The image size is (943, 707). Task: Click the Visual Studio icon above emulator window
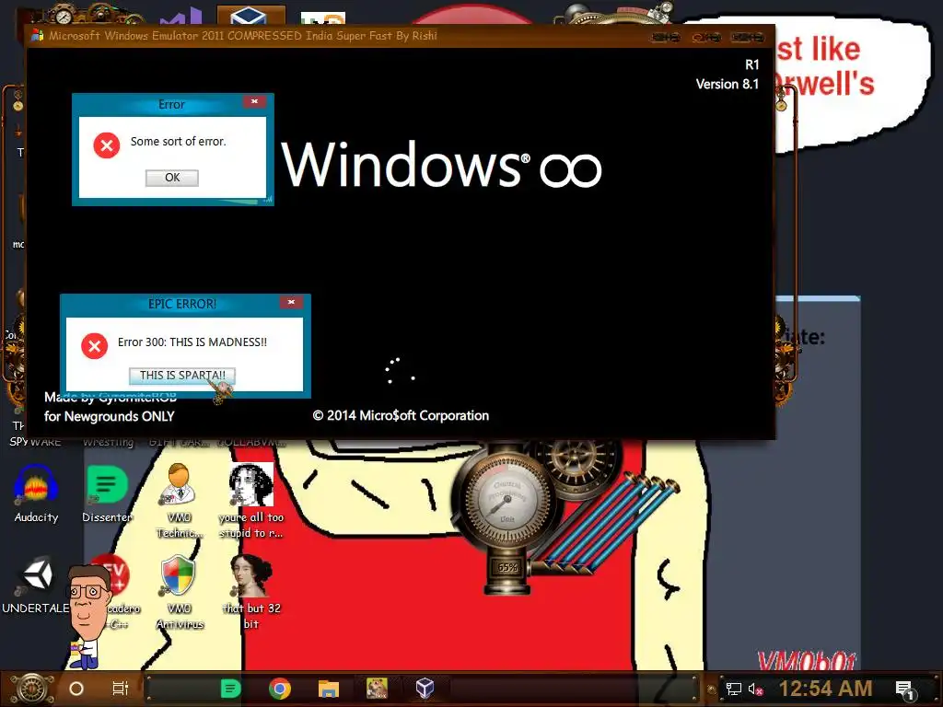(180, 17)
